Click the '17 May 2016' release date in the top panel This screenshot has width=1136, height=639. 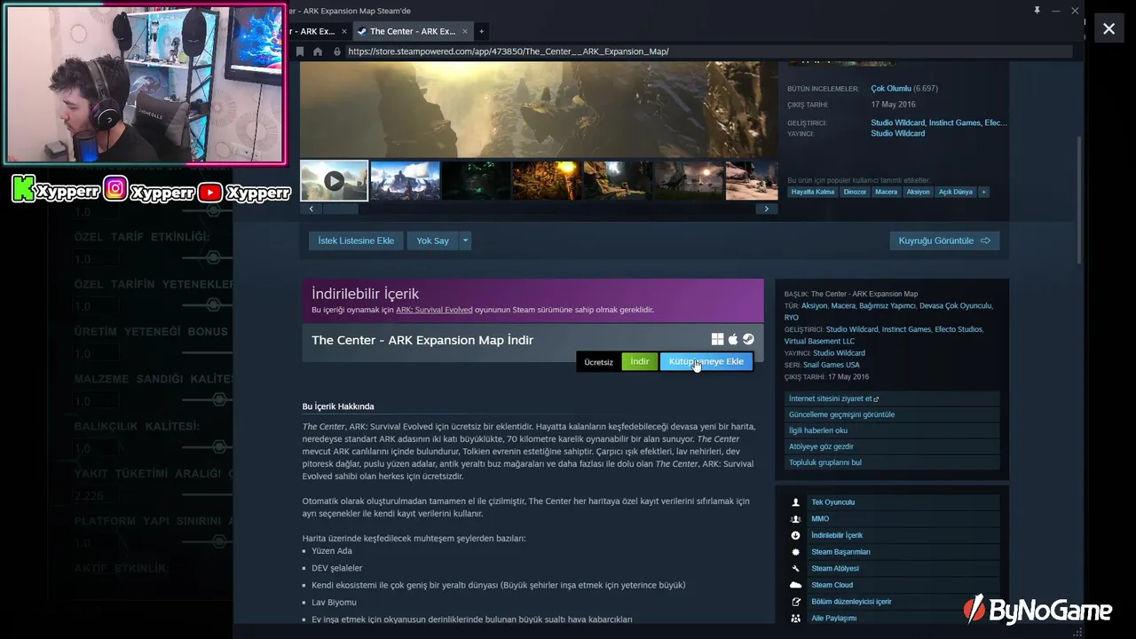click(894, 104)
